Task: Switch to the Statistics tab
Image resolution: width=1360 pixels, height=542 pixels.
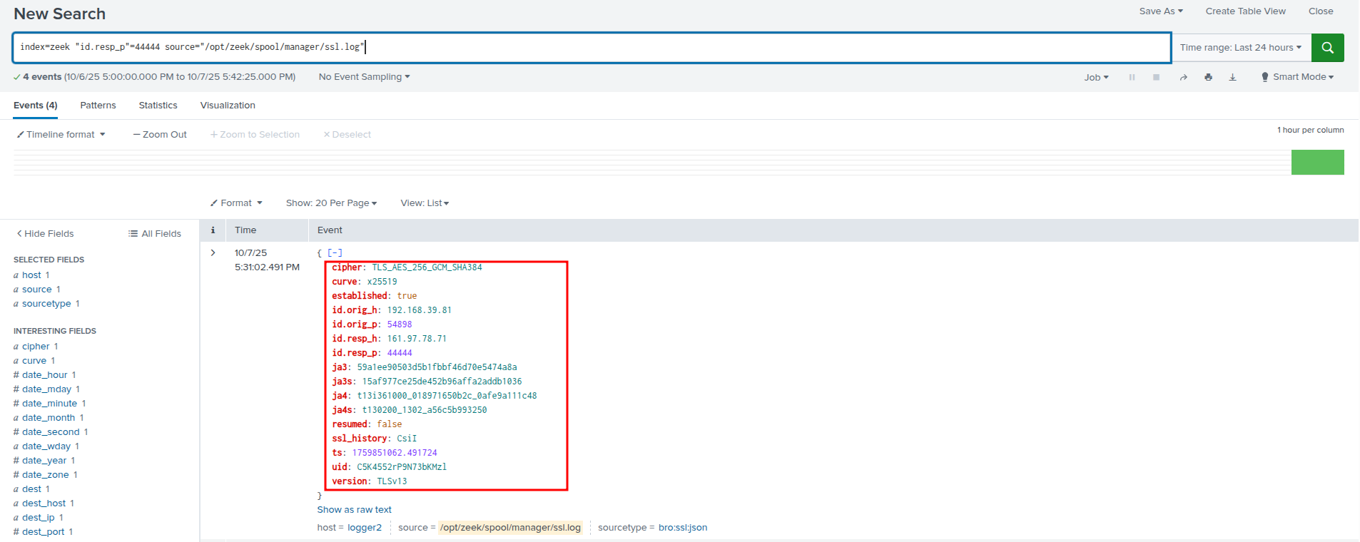Action: tap(158, 106)
